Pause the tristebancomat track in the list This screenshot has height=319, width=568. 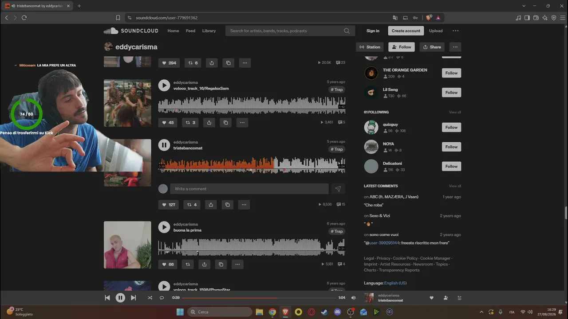point(164,145)
